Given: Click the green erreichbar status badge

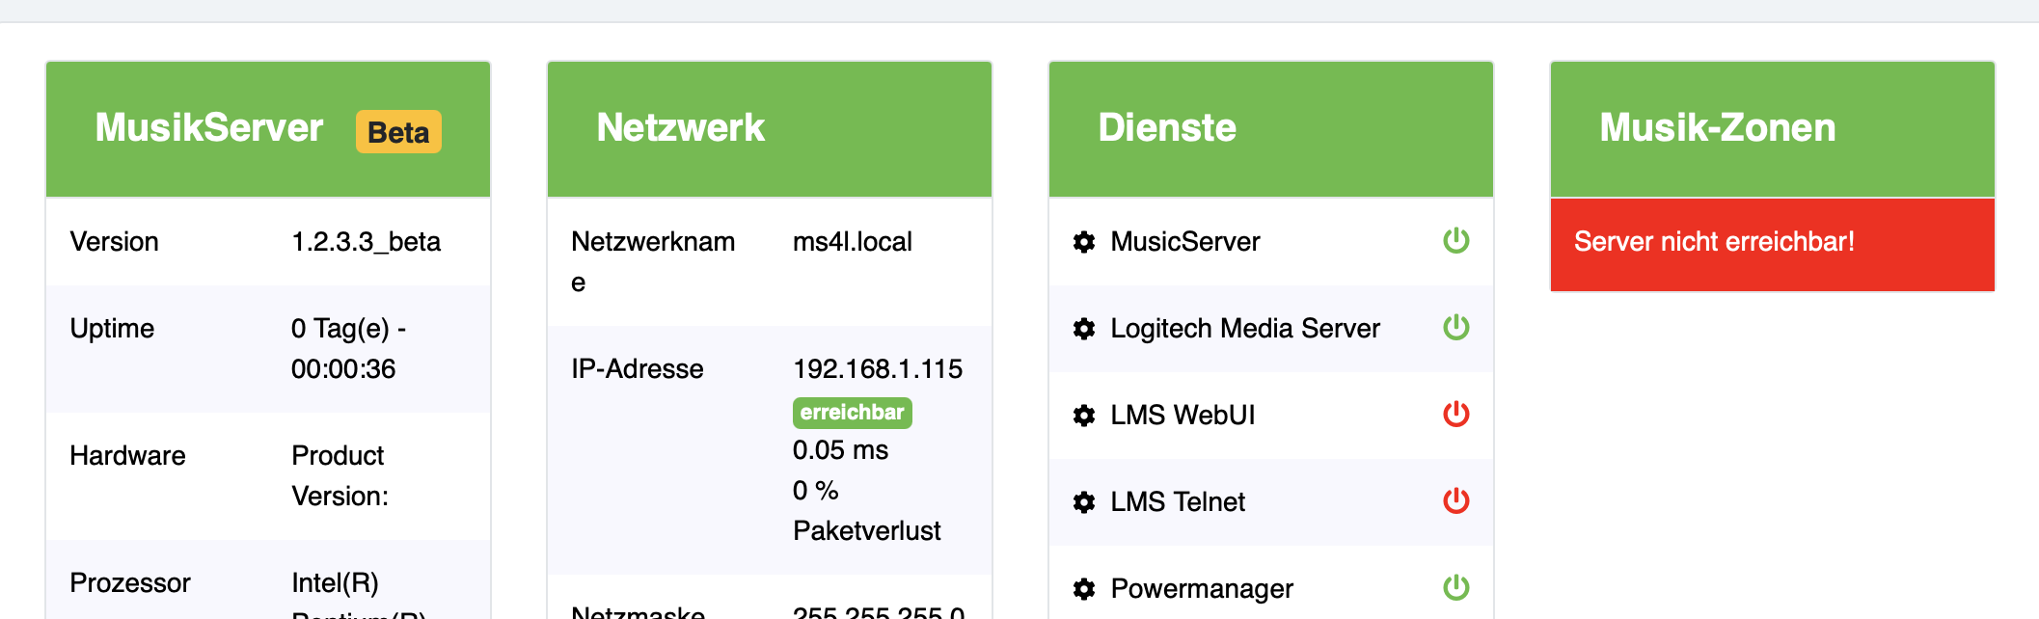Looking at the screenshot, I should 852,413.
